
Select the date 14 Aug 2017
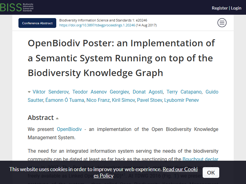[x=146, y=25]
